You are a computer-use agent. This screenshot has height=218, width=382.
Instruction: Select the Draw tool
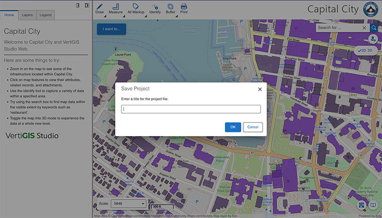(x=99, y=9)
